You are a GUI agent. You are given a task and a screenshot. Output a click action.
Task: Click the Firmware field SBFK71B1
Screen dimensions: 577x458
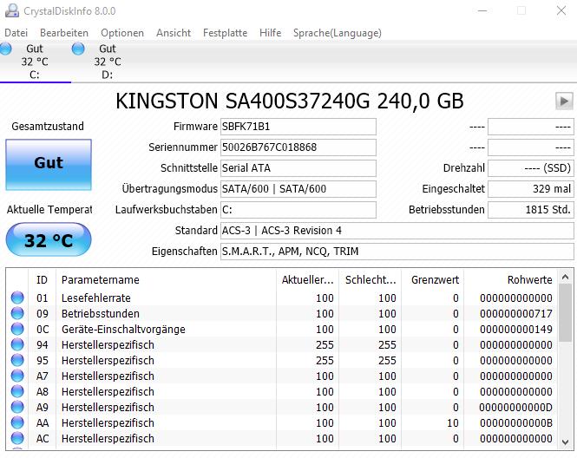[298, 127]
